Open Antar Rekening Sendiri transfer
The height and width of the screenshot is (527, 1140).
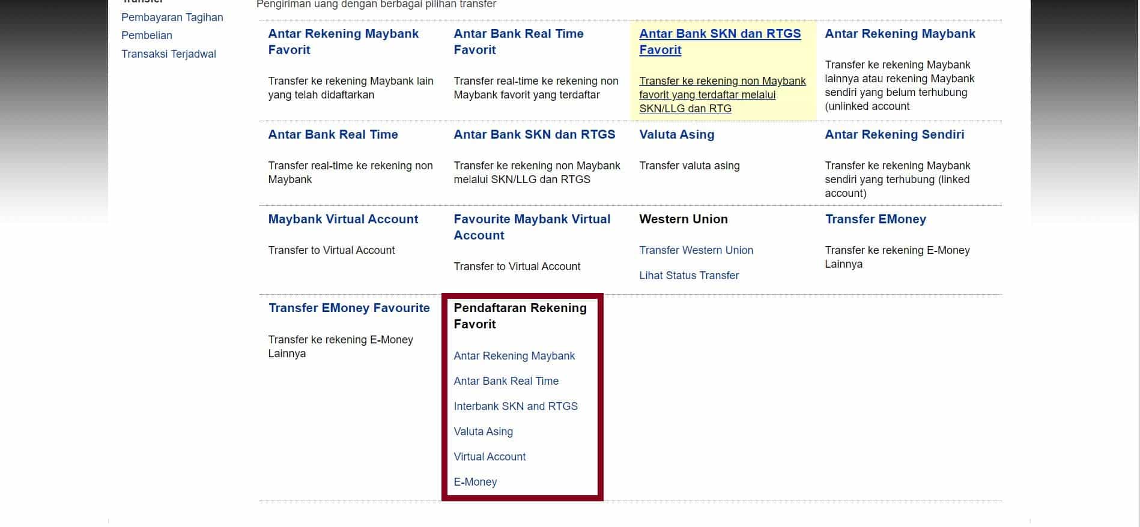[x=894, y=134]
